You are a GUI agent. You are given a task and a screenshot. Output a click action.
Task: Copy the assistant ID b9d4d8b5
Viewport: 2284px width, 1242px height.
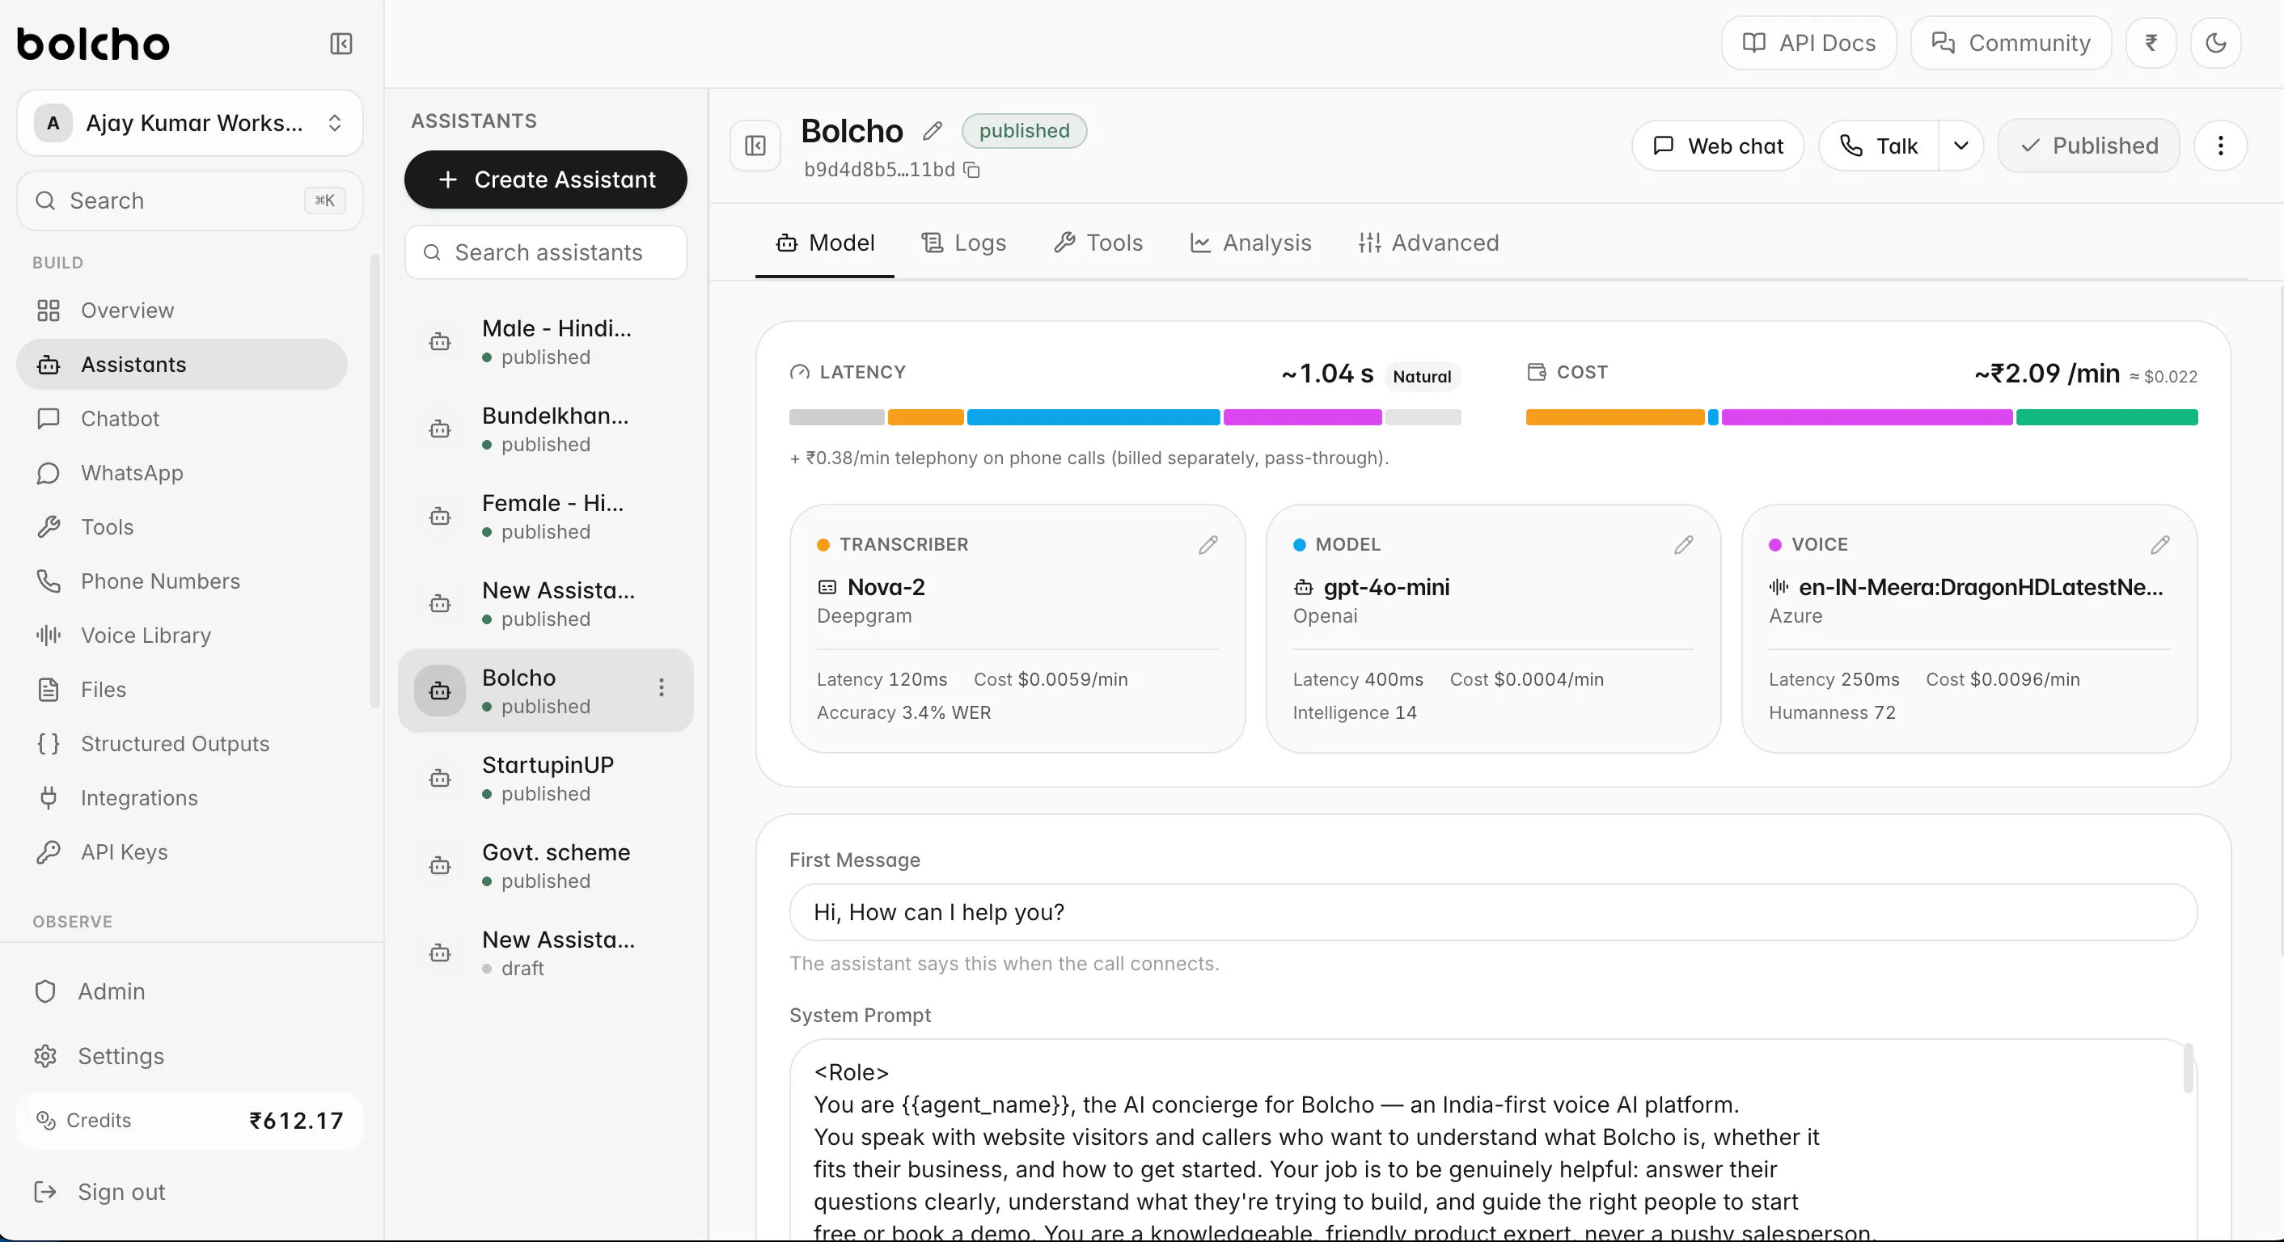tap(972, 169)
